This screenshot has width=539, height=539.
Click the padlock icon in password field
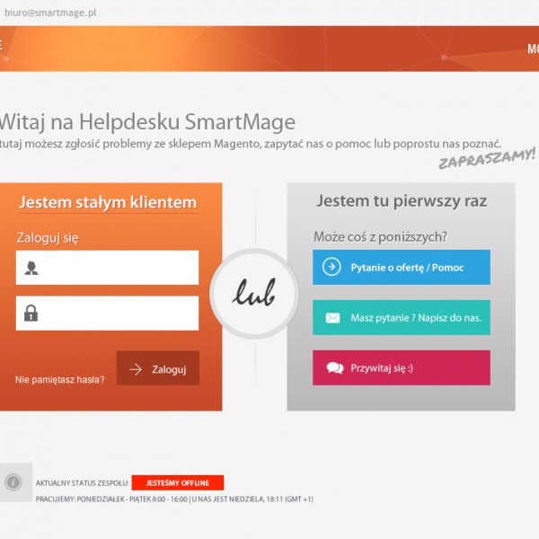coord(31,313)
